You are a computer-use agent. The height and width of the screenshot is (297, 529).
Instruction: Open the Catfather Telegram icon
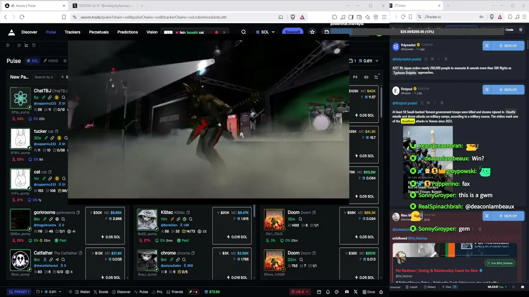[x=57, y=260]
